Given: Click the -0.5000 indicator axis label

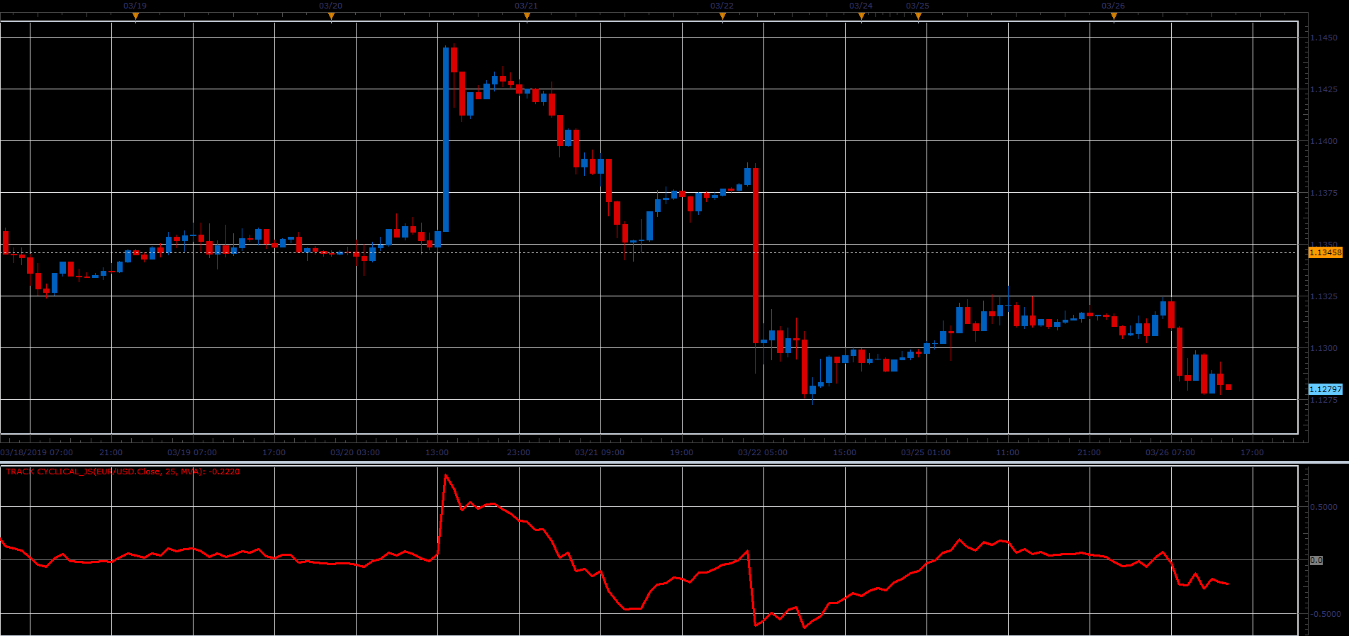Looking at the screenshot, I should [x=1324, y=614].
